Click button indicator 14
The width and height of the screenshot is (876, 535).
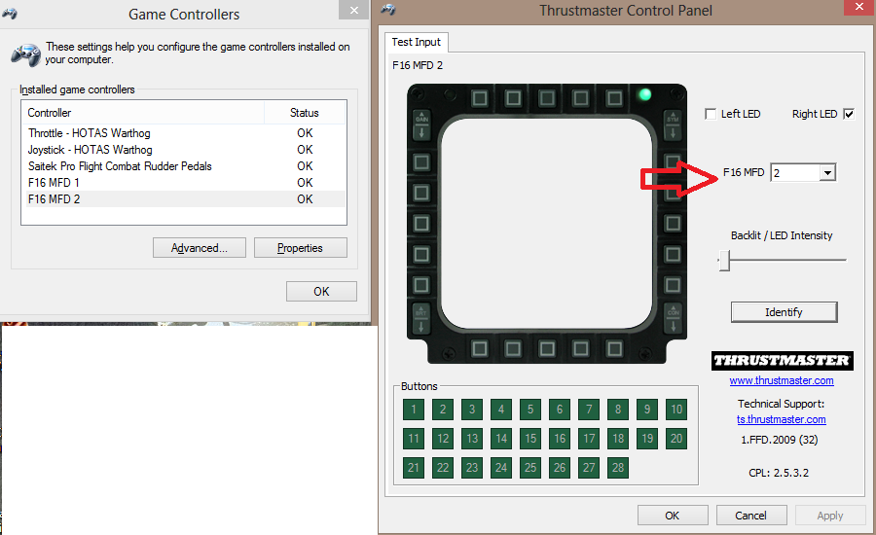point(501,439)
